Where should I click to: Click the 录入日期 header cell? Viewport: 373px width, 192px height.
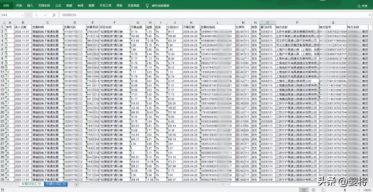click(x=23, y=27)
